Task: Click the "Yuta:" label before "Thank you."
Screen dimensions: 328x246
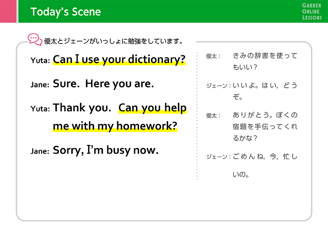Action: [x=40, y=109]
